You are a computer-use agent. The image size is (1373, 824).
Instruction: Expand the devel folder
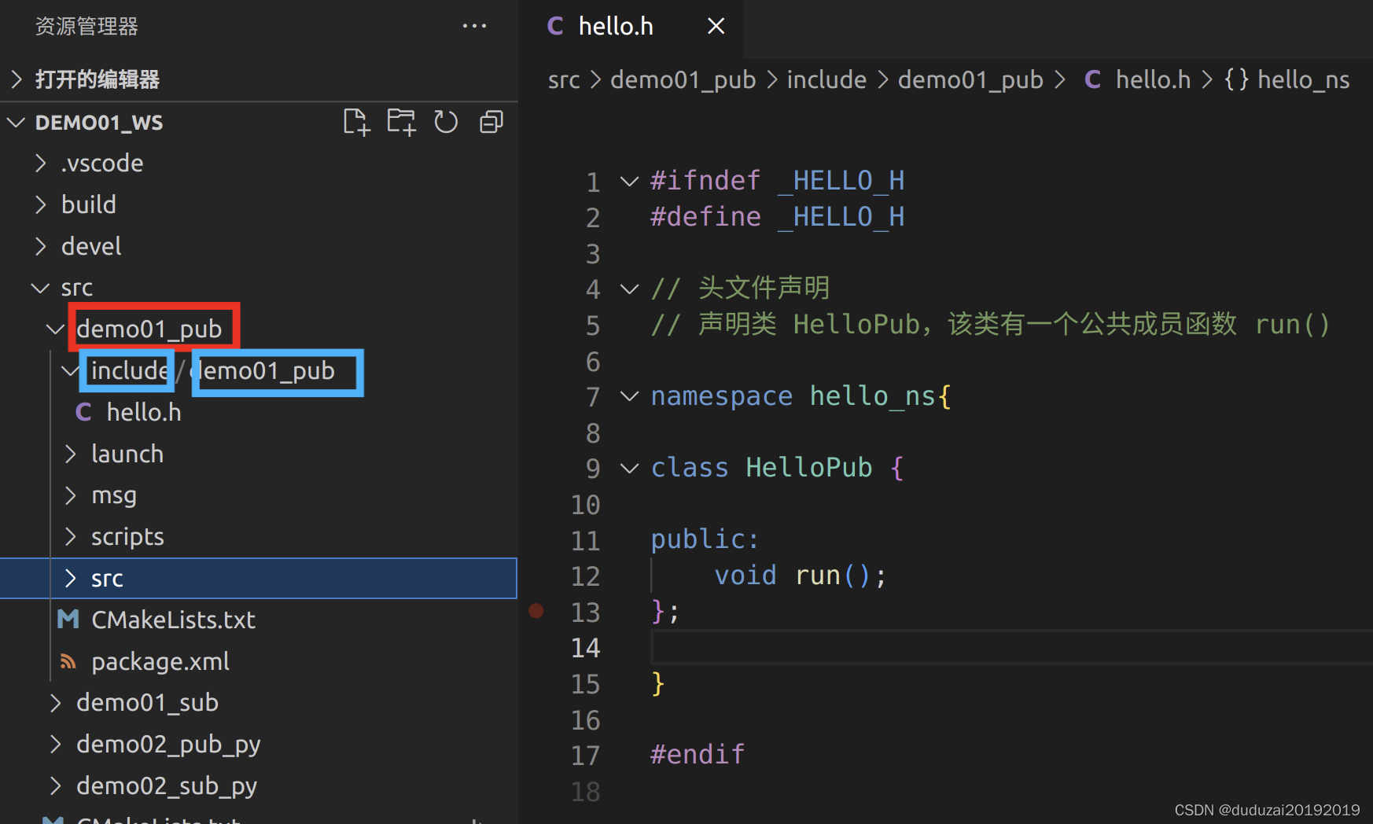point(42,246)
